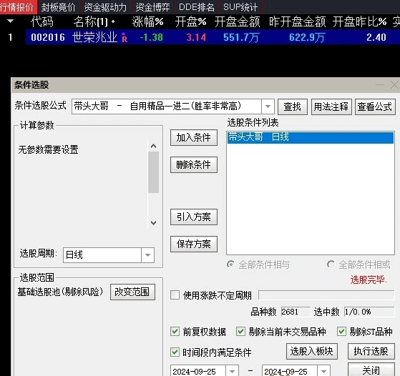400x376 pixels.
Task: Click the 品种数 field showing 2681
Action: (x=296, y=312)
